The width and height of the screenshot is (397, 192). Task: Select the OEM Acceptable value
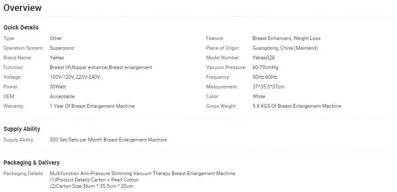(x=62, y=96)
